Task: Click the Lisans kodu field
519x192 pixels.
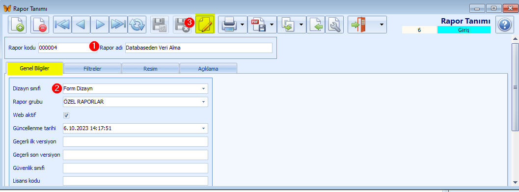Action: tap(136, 181)
